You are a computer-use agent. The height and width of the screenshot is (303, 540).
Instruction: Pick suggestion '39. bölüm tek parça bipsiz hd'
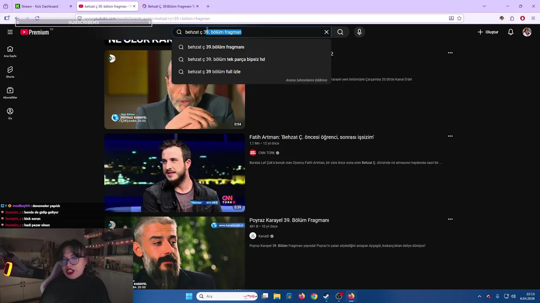[x=251, y=59]
